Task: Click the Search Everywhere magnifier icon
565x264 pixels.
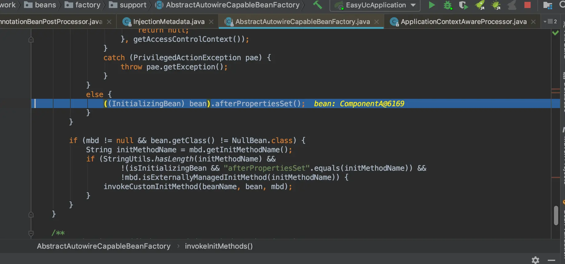Action: [562, 5]
